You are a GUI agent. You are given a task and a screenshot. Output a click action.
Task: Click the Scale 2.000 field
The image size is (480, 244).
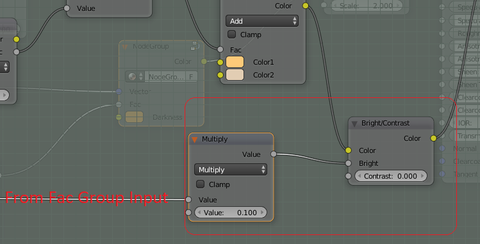pyautogui.click(x=367, y=6)
